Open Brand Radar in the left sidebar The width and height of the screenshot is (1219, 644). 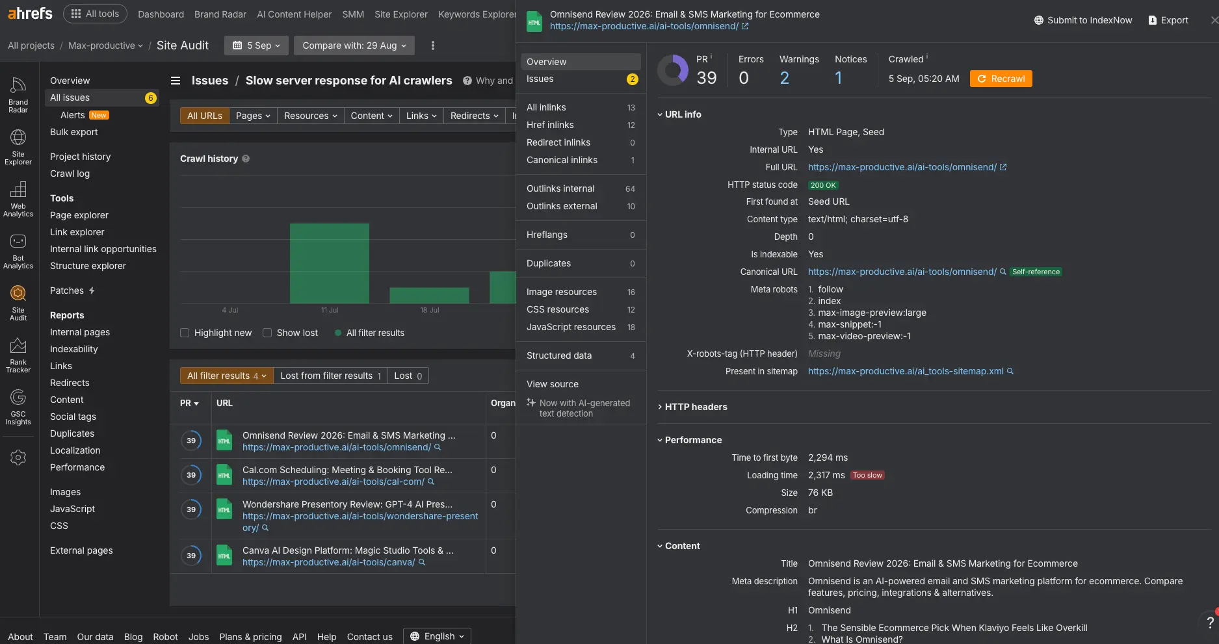coord(18,95)
